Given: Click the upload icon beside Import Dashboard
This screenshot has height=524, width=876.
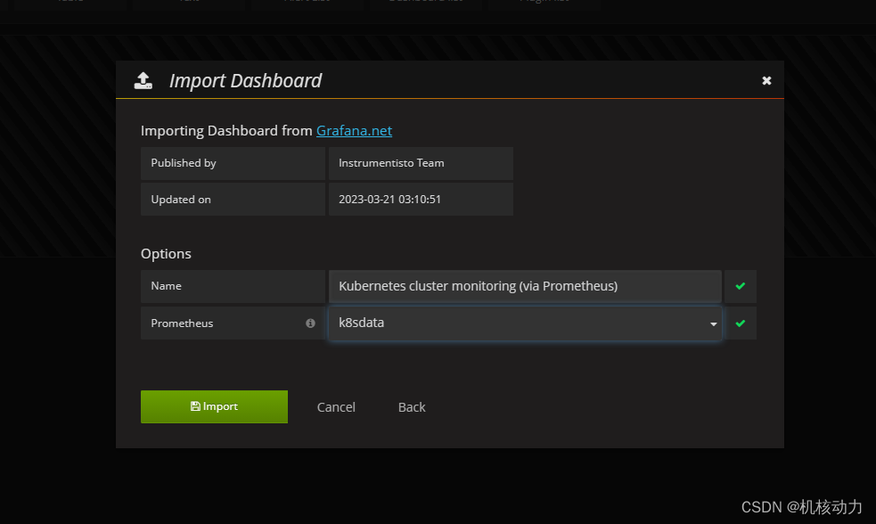Looking at the screenshot, I should pos(143,81).
